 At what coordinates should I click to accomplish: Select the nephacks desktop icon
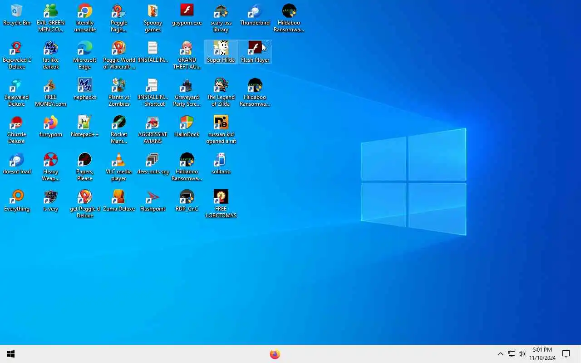click(85, 89)
